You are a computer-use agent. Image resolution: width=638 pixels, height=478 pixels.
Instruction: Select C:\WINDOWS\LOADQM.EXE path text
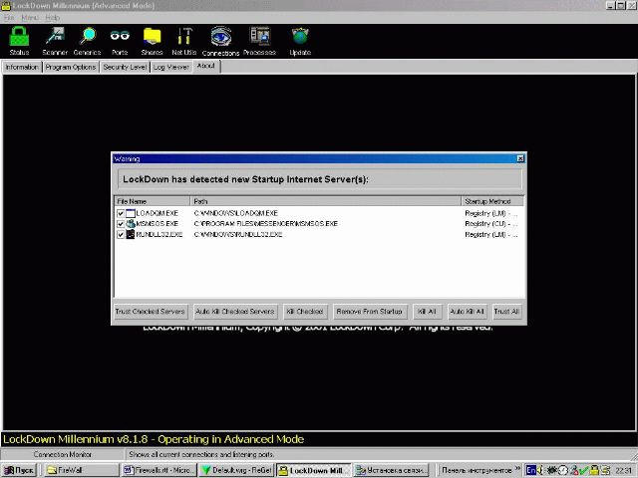tap(236, 213)
